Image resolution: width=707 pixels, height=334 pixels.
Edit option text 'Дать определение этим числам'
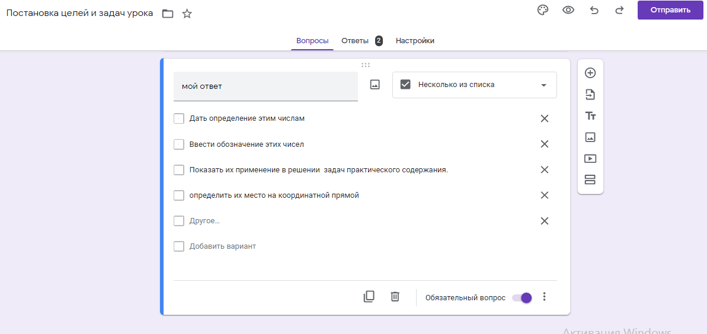247,118
